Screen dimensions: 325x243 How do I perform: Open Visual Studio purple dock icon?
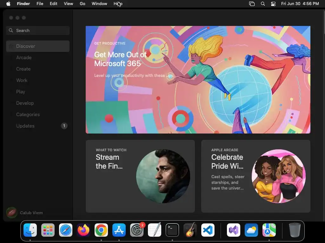pos(234,230)
